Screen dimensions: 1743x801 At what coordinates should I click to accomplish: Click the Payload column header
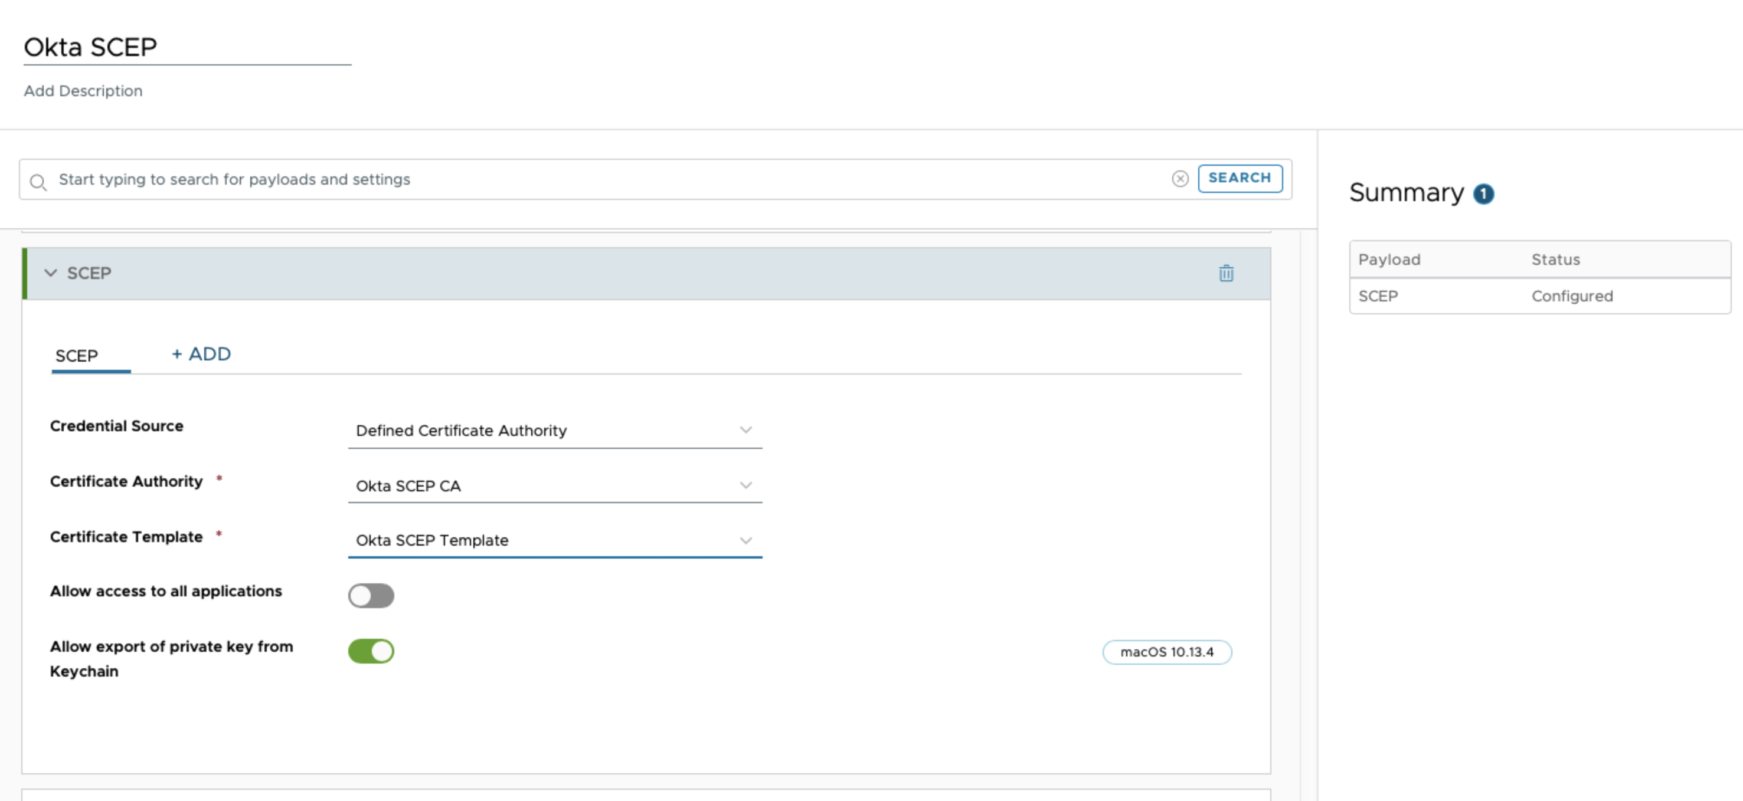tap(1389, 260)
